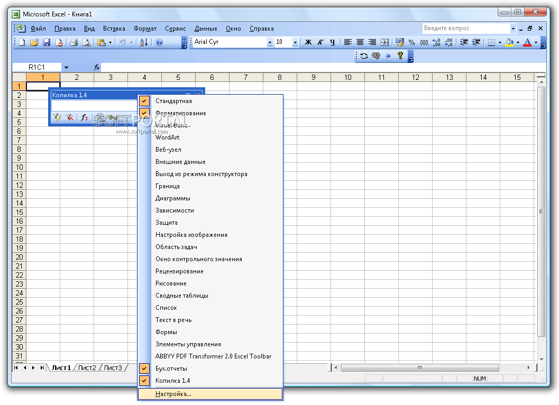The width and height of the screenshot is (559, 405).
Task: Click the Print Preview magnifier icon
Action: coord(86,42)
